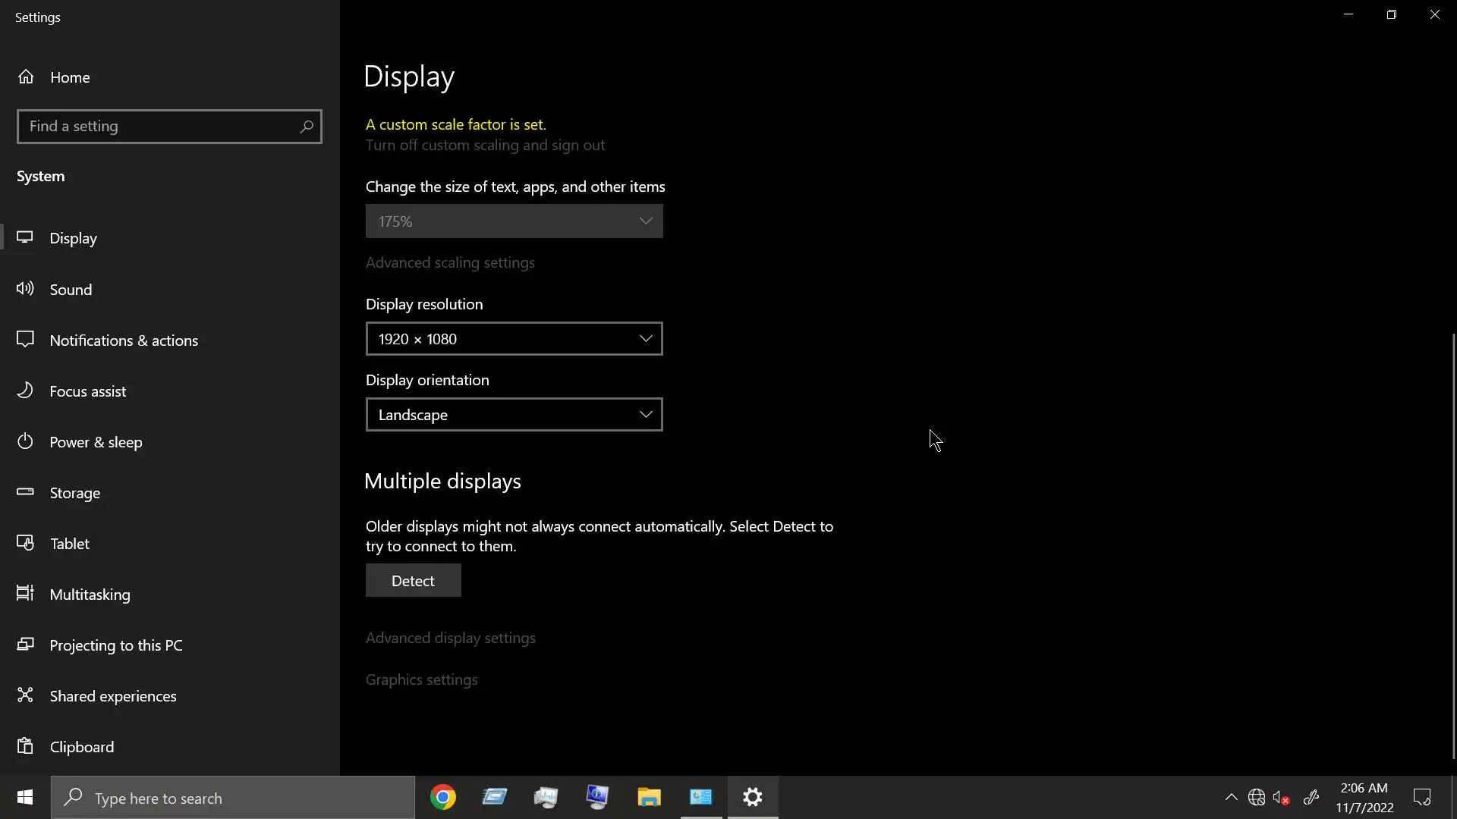Image resolution: width=1457 pixels, height=819 pixels.
Task: Expand the Display resolution dropdown
Action: coord(514,339)
